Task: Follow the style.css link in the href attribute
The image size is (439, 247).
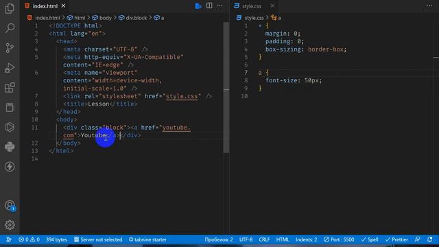Action: 182,96
